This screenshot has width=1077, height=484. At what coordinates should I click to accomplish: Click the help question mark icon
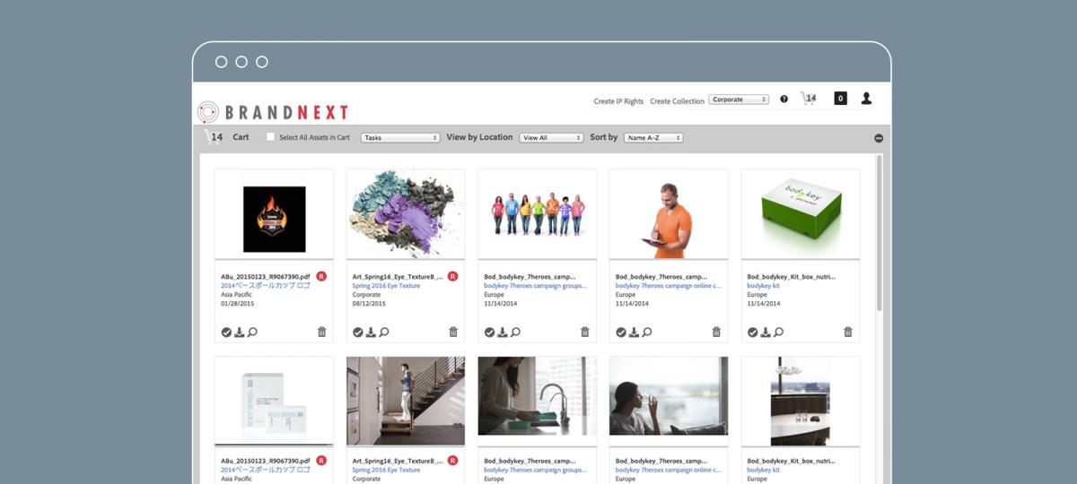(x=784, y=99)
